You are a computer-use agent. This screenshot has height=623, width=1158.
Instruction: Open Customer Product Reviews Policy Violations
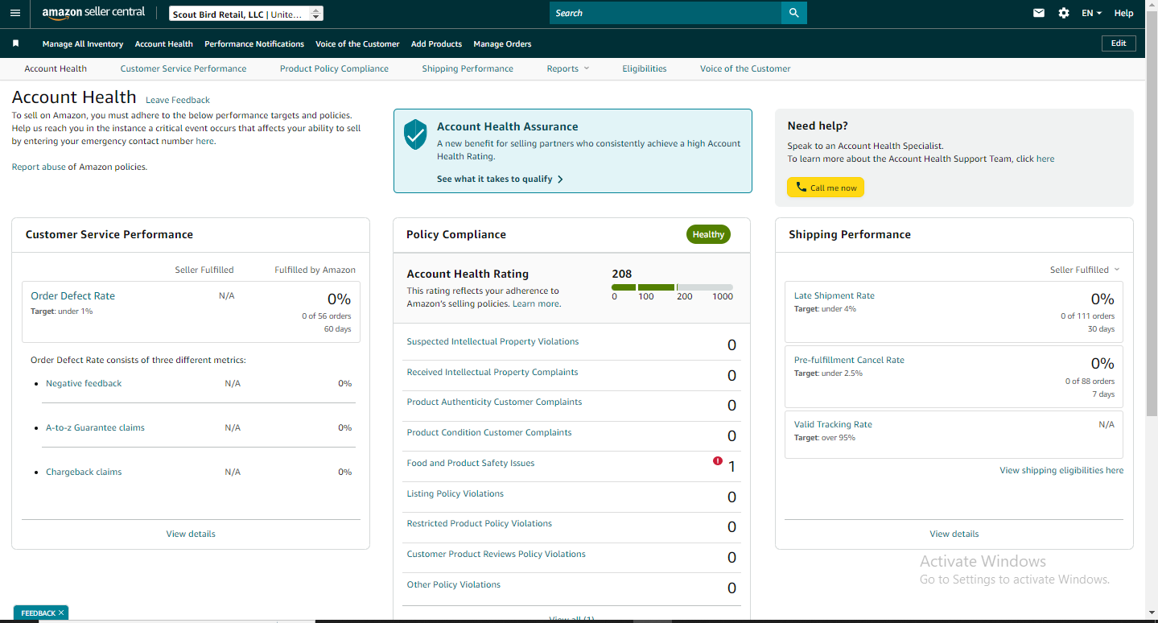tap(497, 554)
